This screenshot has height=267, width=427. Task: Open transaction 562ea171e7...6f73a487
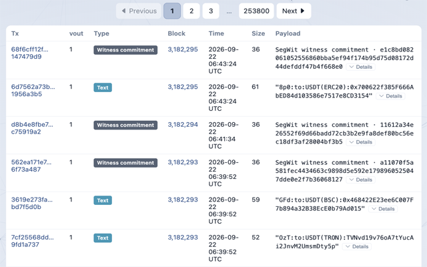(31, 166)
